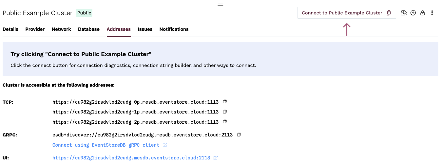Copy the GRPC esdb+discover address

(239, 134)
